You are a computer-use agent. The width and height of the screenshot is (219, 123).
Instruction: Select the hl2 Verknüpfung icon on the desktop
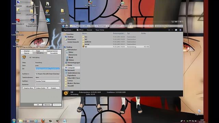pos(17,43)
